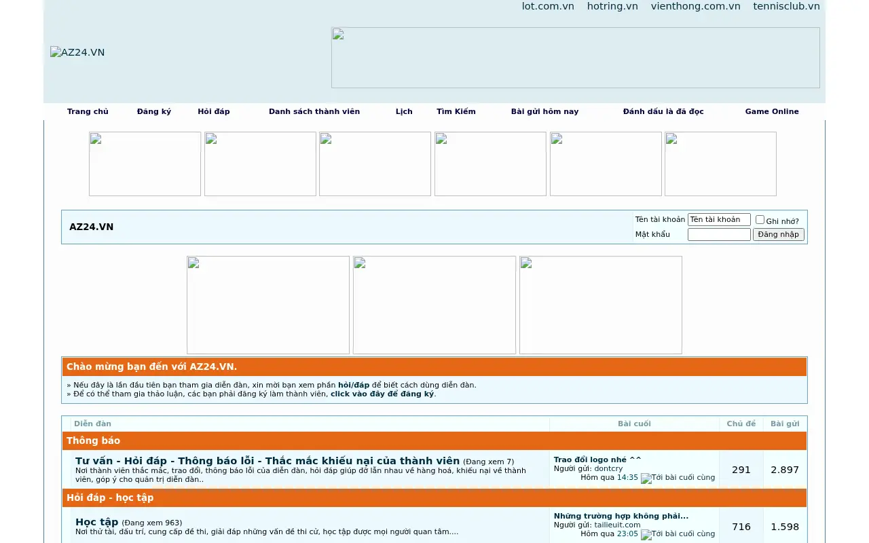Viewport: 869px width, 543px height.
Task: Open user profile dontcry
Action: coord(608,468)
